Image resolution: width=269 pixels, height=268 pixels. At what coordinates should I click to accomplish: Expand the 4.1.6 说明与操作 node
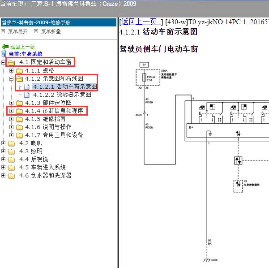11,127
